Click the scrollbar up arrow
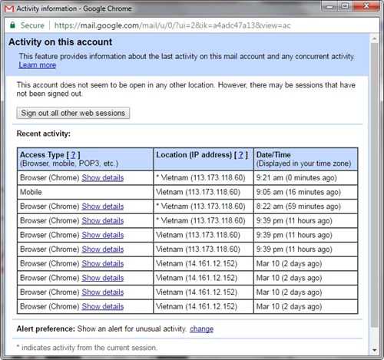384x360 pixels. coord(375,39)
